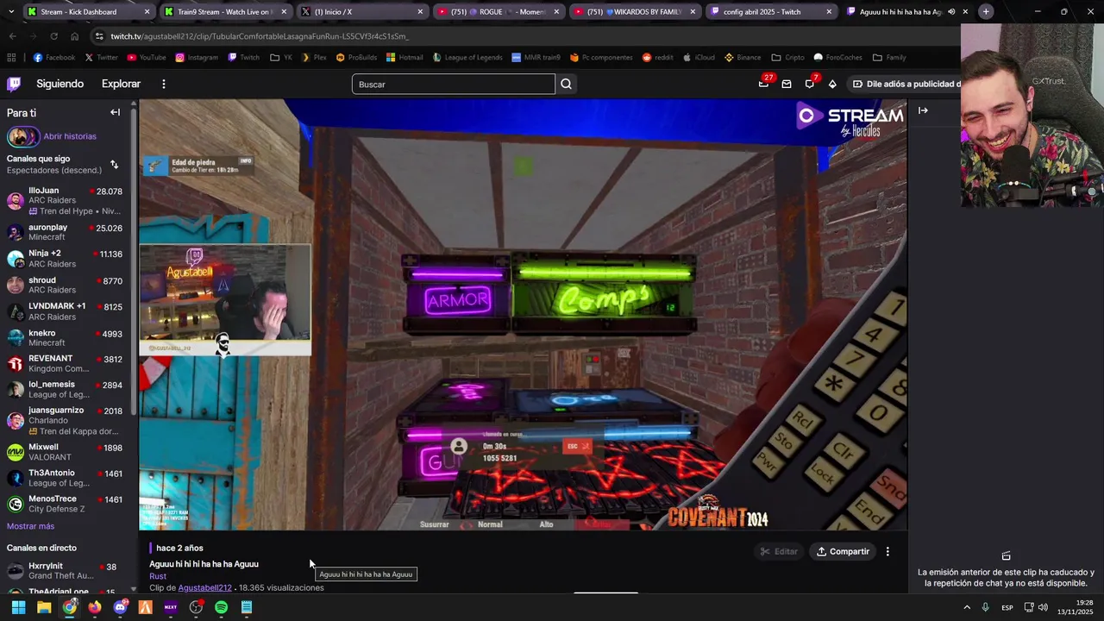Open the Rust game category link
1104x621 pixels.
(158, 576)
